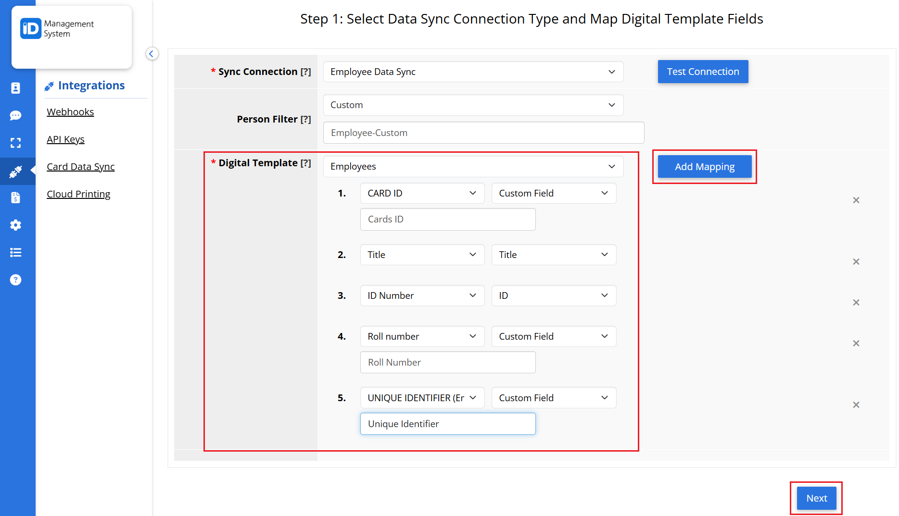This screenshot has height=516, width=899.
Task: Click the Test Connection button
Action: click(702, 72)
